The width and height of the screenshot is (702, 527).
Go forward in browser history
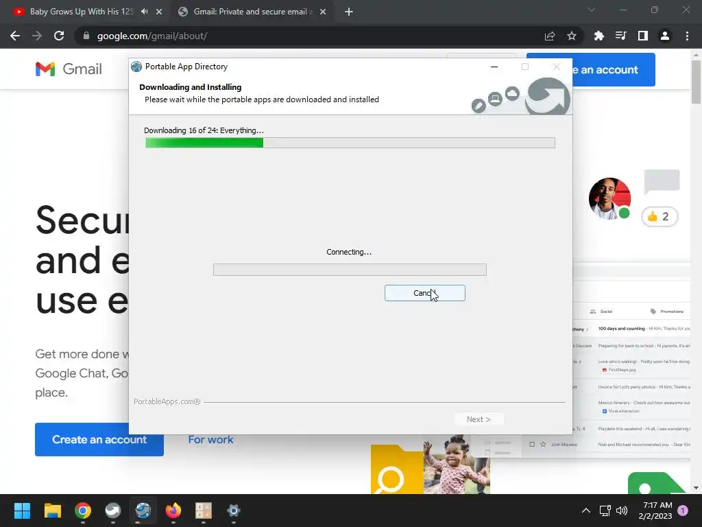click(x=37, y=36)
